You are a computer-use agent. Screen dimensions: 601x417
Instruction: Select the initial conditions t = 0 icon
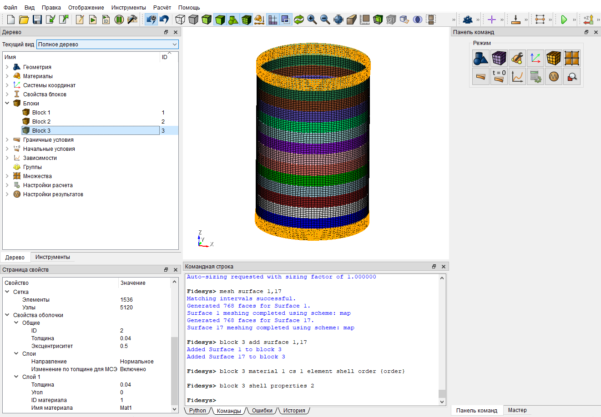coord(499,76)
